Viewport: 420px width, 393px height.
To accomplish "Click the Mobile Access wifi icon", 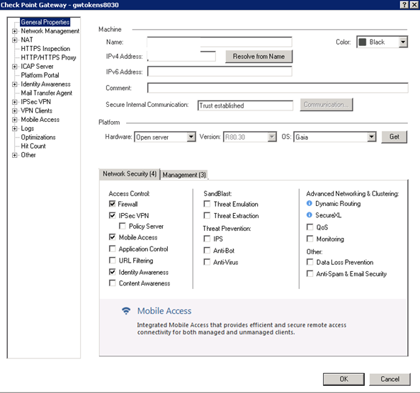I will tap(126, 311).
